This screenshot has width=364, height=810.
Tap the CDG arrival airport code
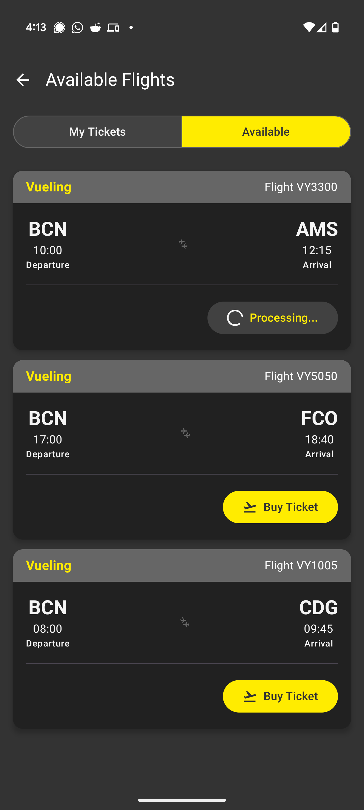click(x=318, y=607)
